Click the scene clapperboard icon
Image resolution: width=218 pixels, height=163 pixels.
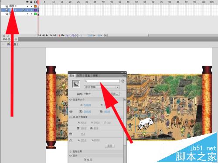point(9,44)
